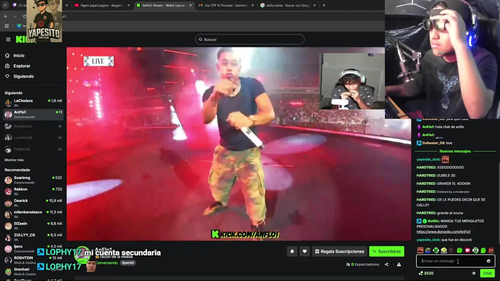This screenshot has height=281, width=500.
Task: Open Siguiendo page in sidebar
Action: click(23, 76)
